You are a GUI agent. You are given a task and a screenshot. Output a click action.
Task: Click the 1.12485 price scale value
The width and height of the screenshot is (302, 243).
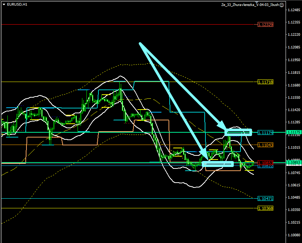click(x=294, y=10)
